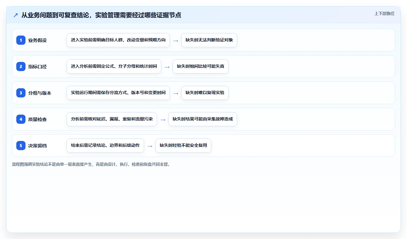407x239 pixels.
Task: Click the 业务假设 step label
Action: point(37,40)
